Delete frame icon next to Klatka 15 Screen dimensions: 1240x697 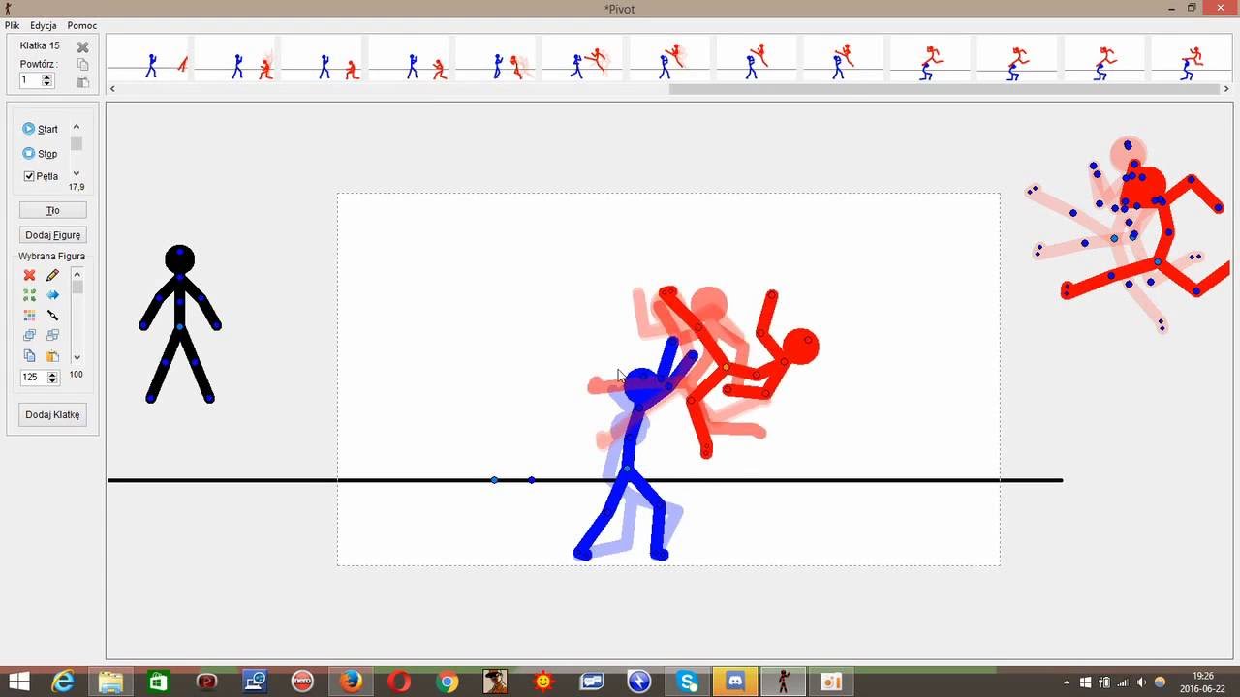83,46
